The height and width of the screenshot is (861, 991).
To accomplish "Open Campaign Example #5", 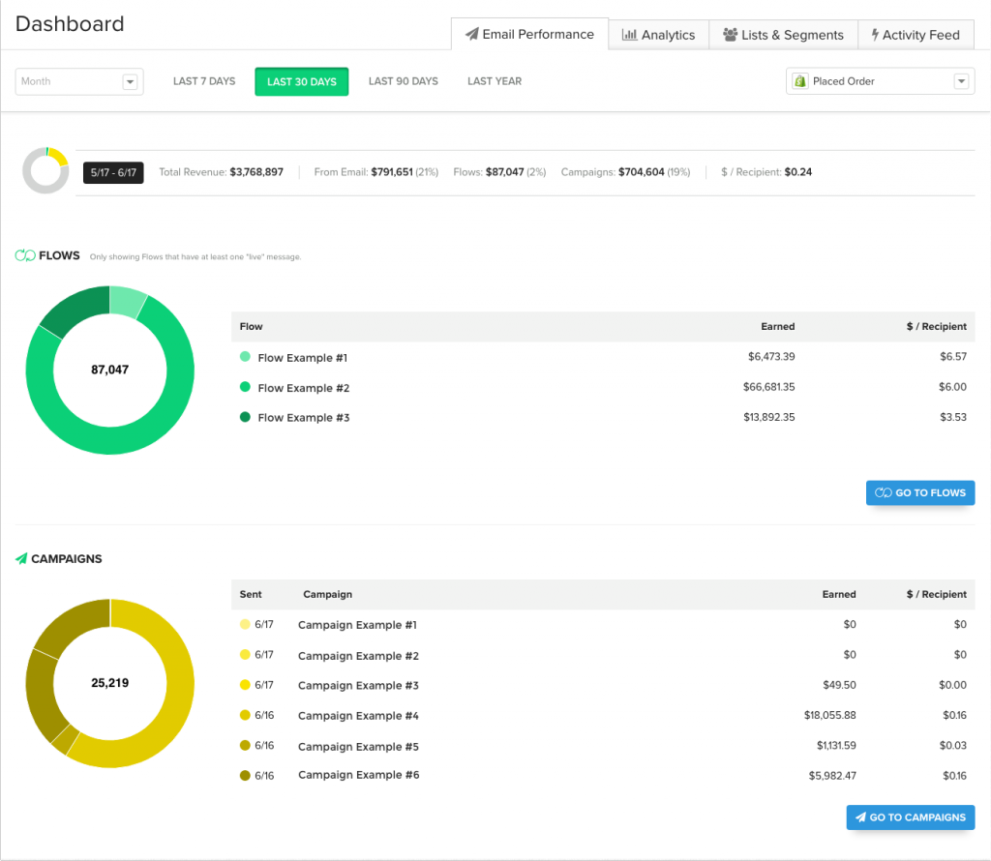I will [358, 747].
